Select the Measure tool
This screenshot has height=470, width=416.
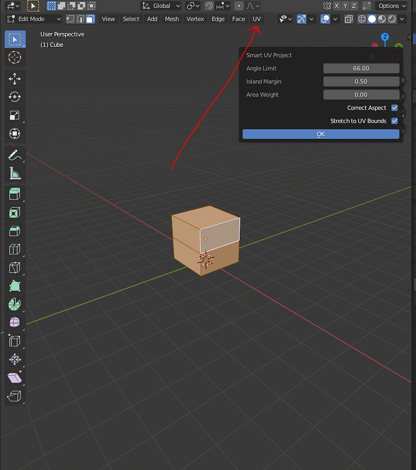point(15,173)
